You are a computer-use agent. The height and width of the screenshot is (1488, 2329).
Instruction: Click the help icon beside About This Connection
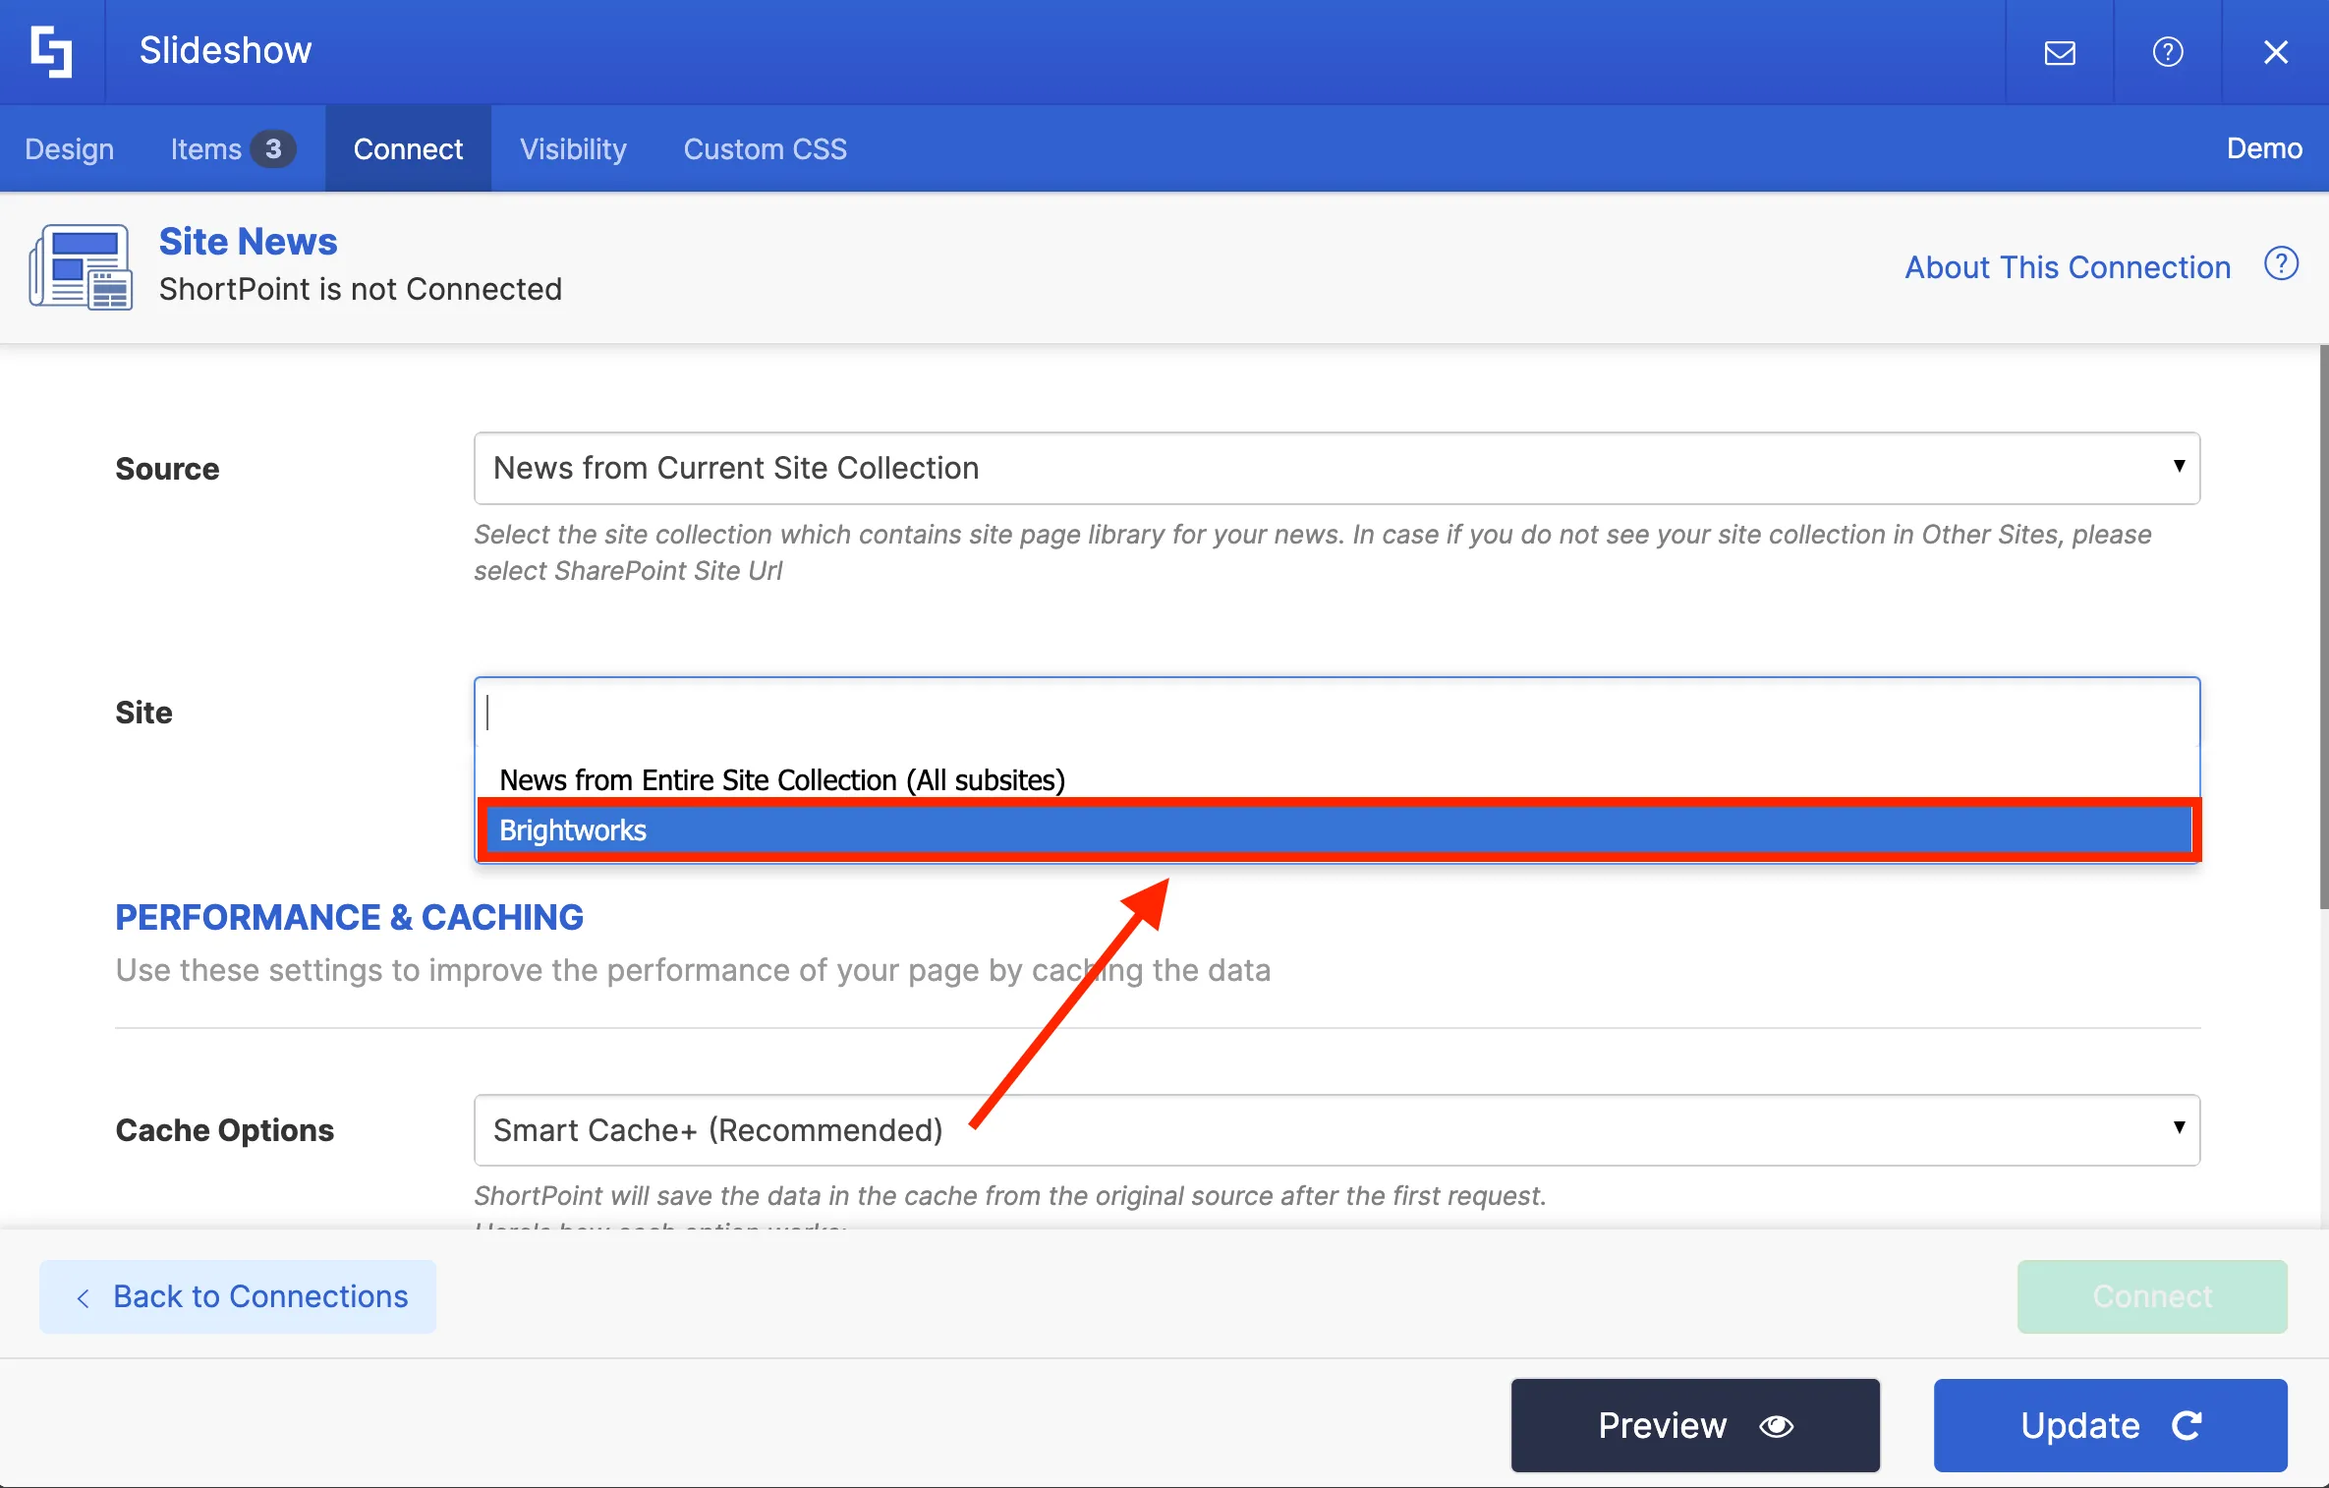2281,264
